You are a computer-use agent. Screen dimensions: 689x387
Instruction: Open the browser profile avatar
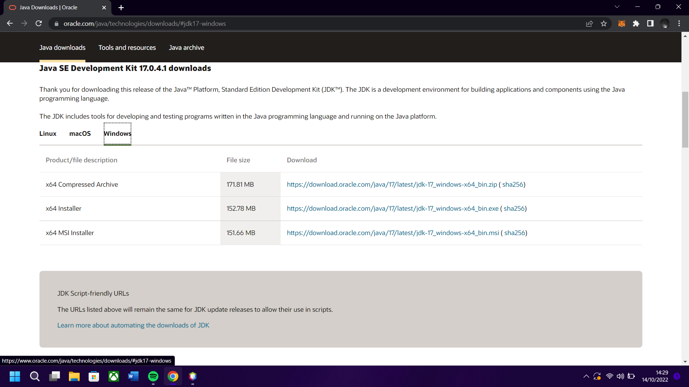(x=665, y=23)
